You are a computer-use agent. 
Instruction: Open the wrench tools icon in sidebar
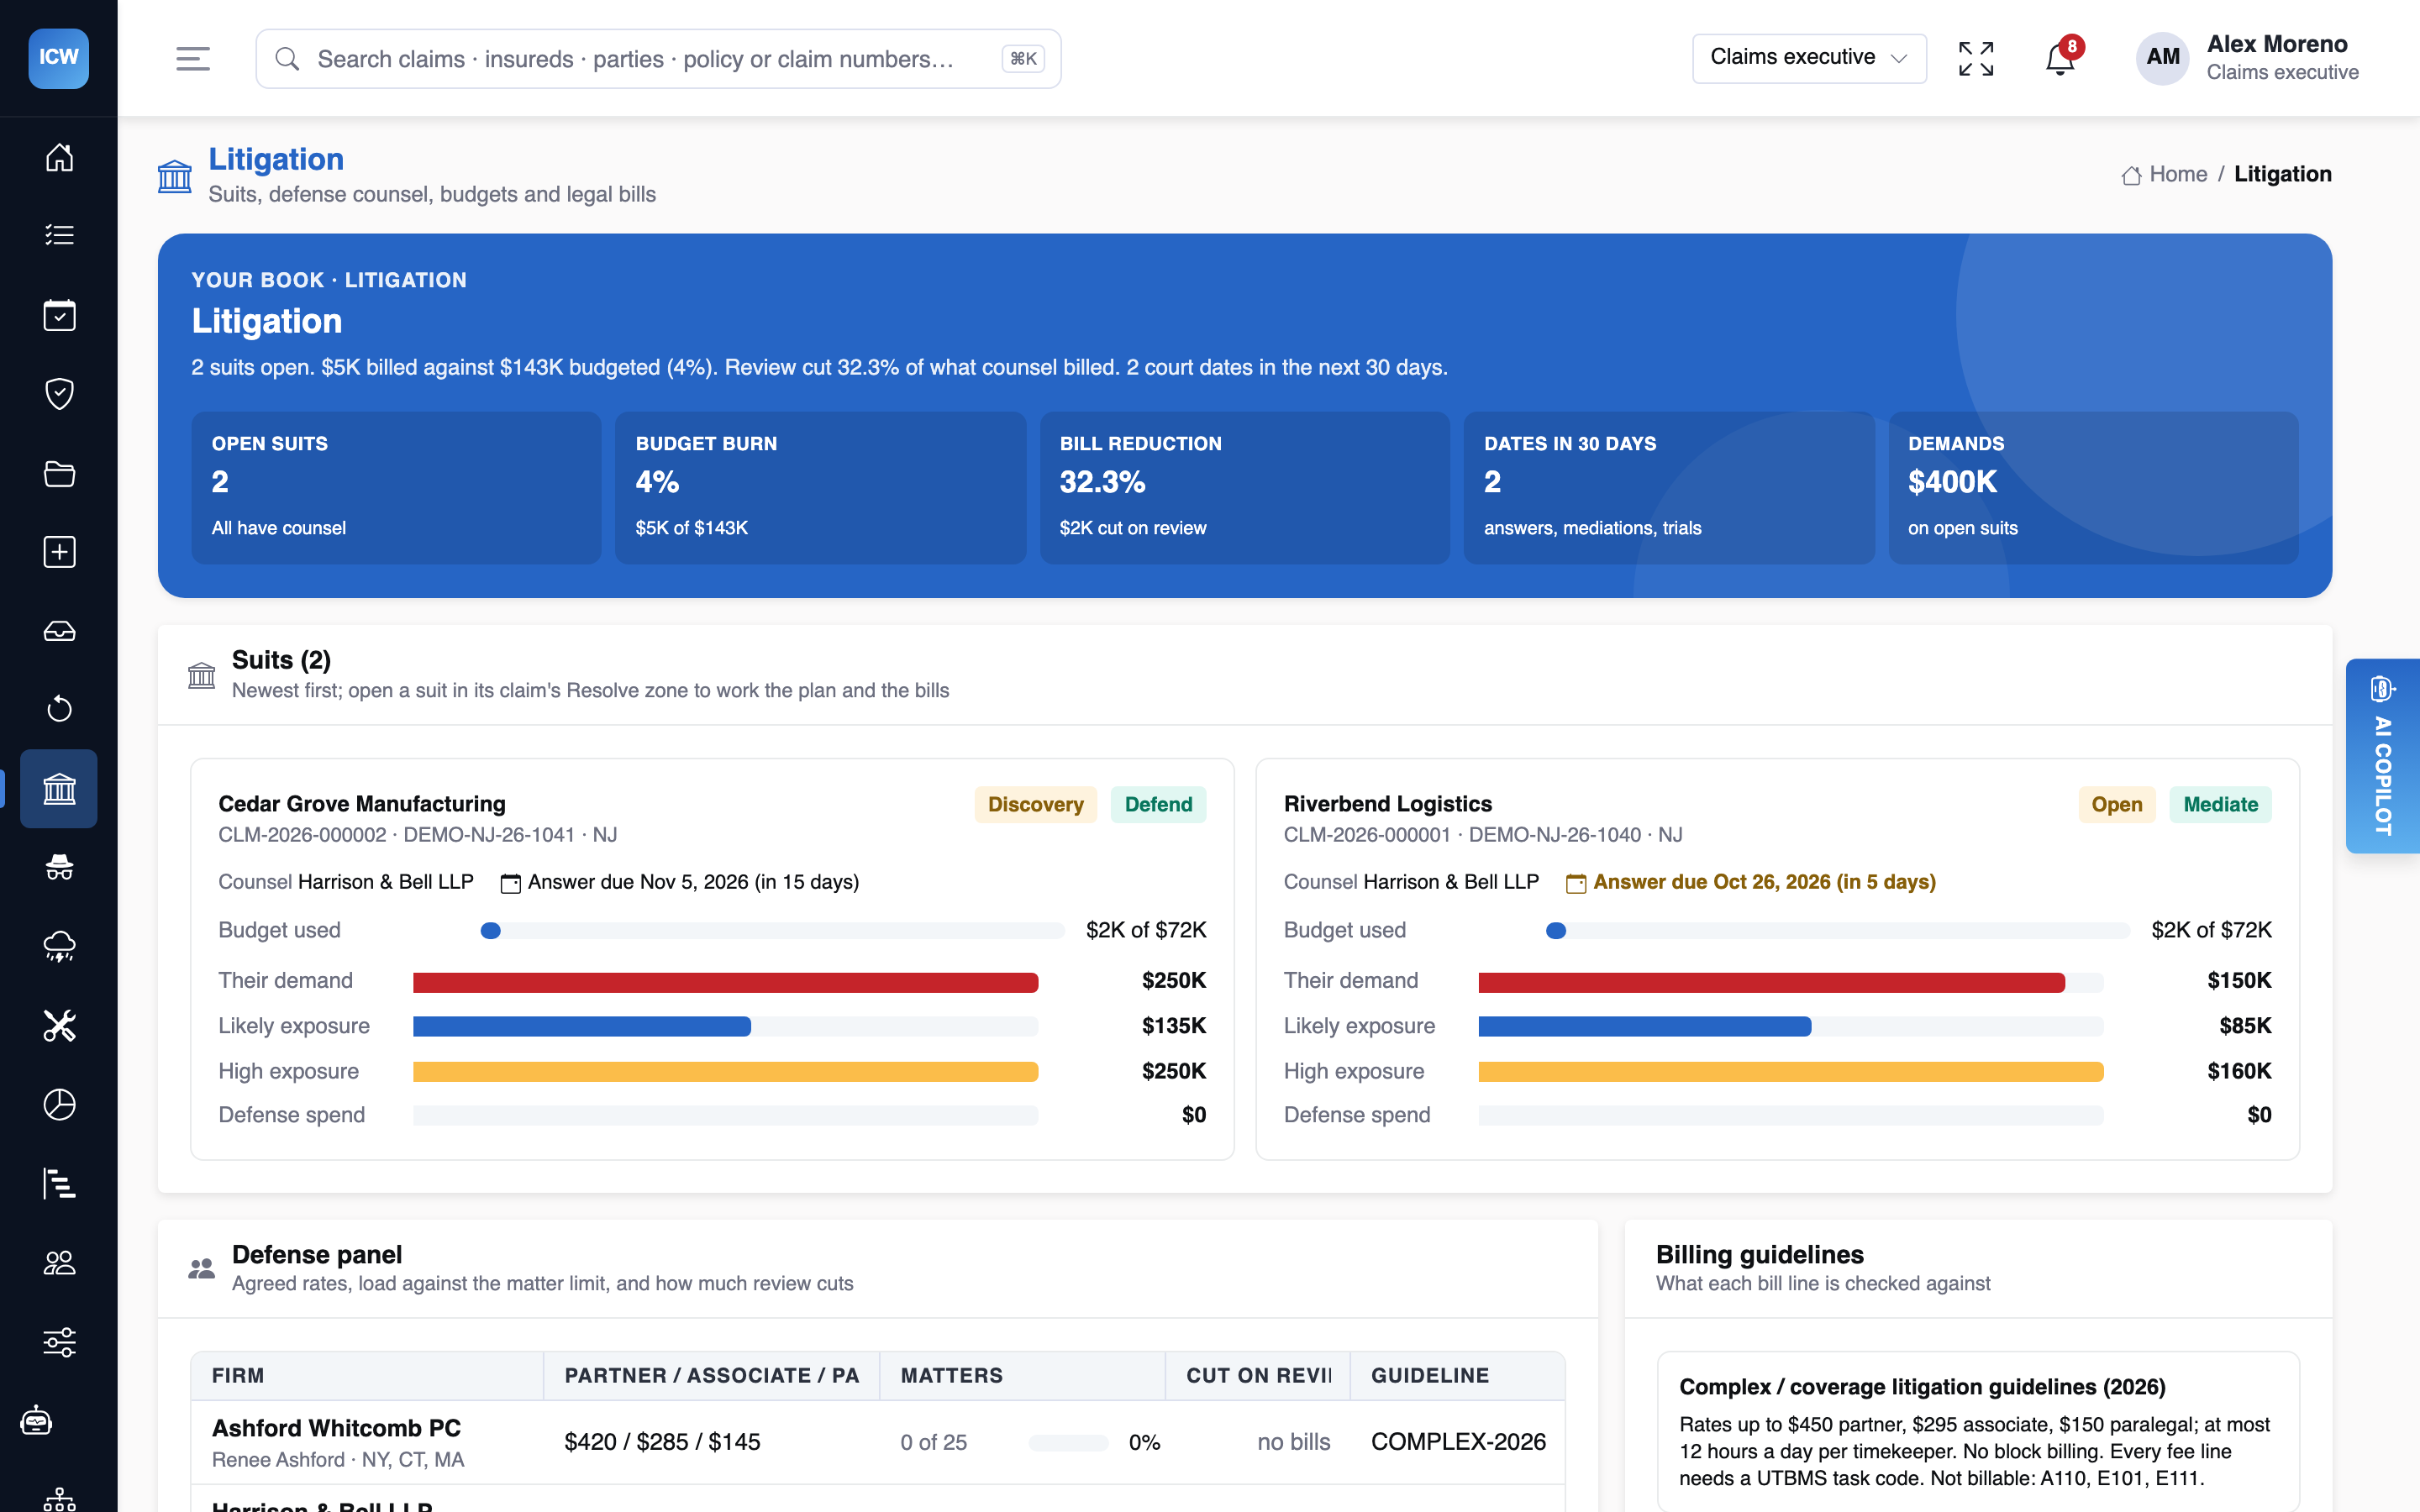click(59, 1025)
